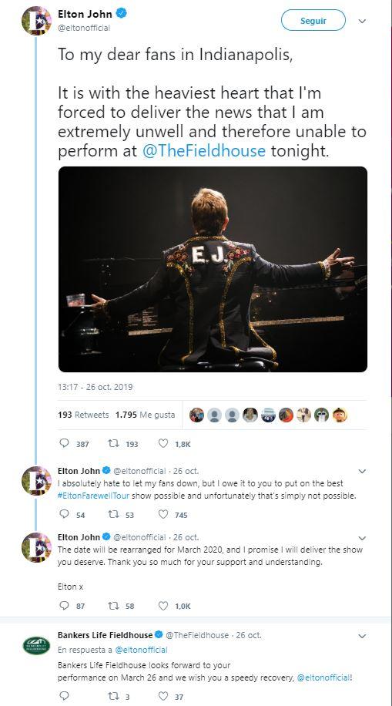Click the Seguir follow button

point(313,21)
